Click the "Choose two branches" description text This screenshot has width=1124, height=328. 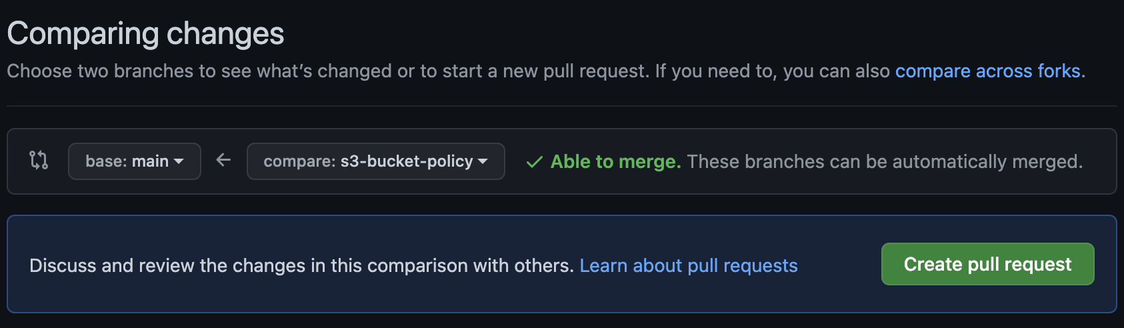click(327, 71)
